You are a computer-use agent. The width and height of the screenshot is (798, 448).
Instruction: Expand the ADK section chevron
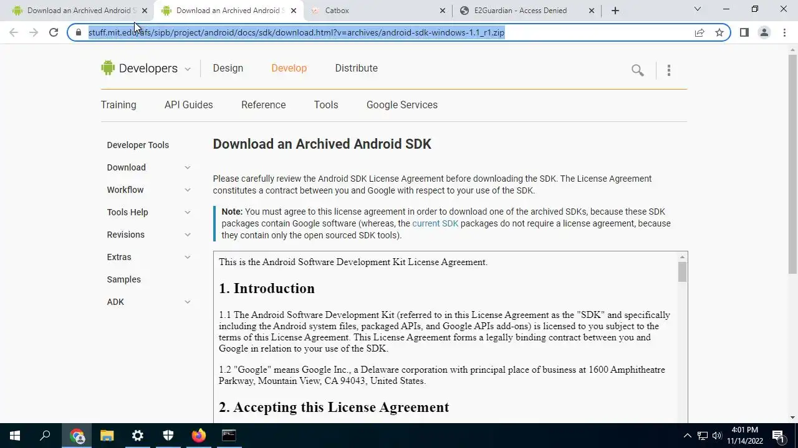[187, 302]
